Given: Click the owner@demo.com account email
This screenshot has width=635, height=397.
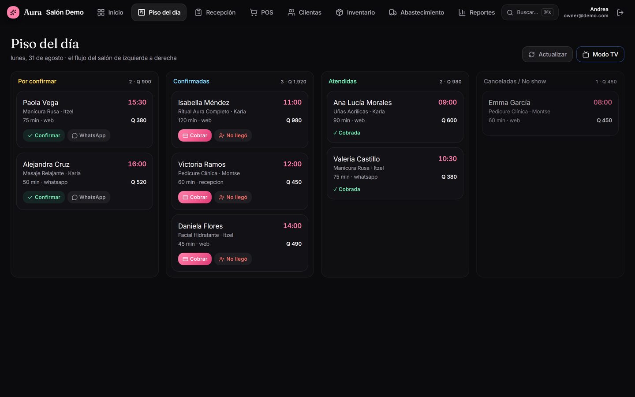Looking at the screenshot, I should (x=586, y=15).
